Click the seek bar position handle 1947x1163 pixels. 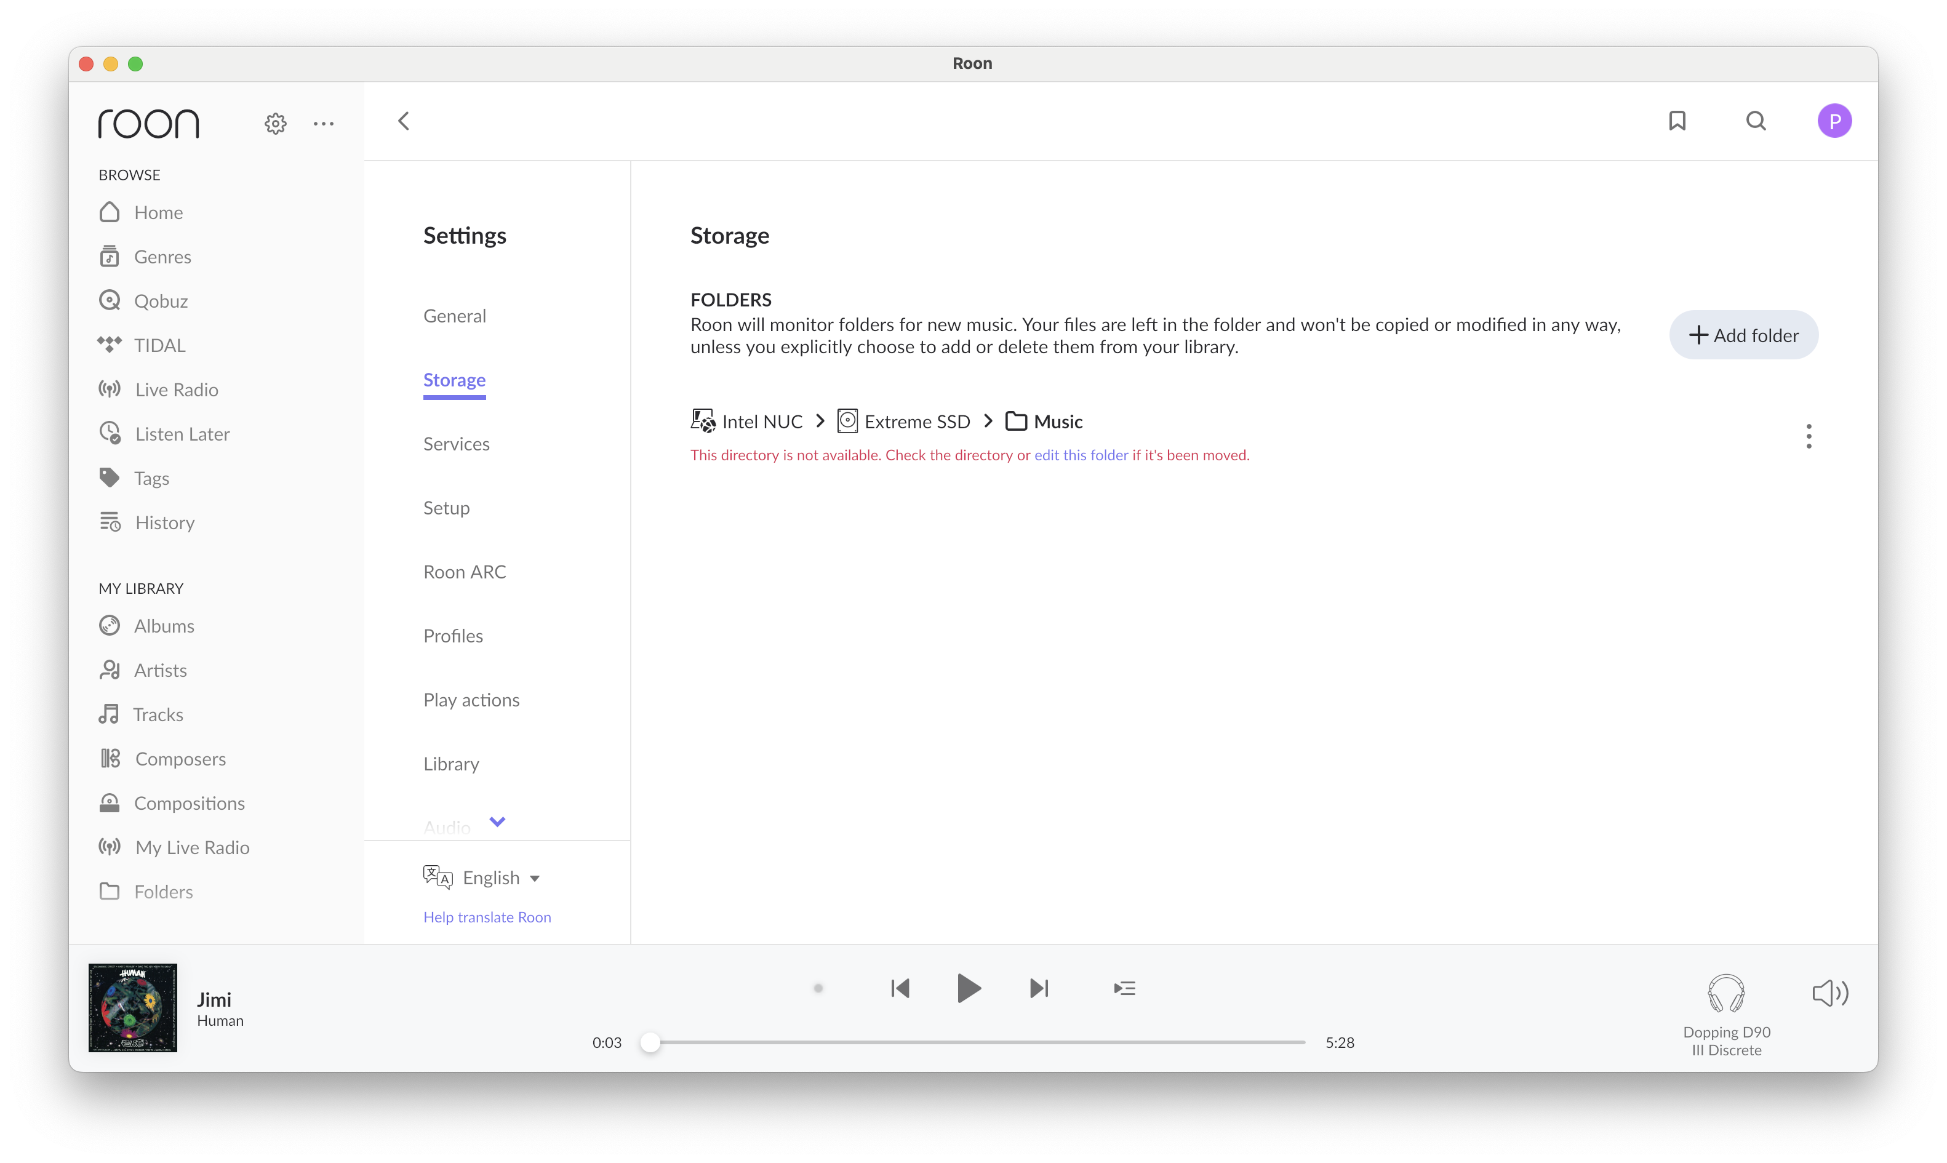click(x=650, y=1042)
